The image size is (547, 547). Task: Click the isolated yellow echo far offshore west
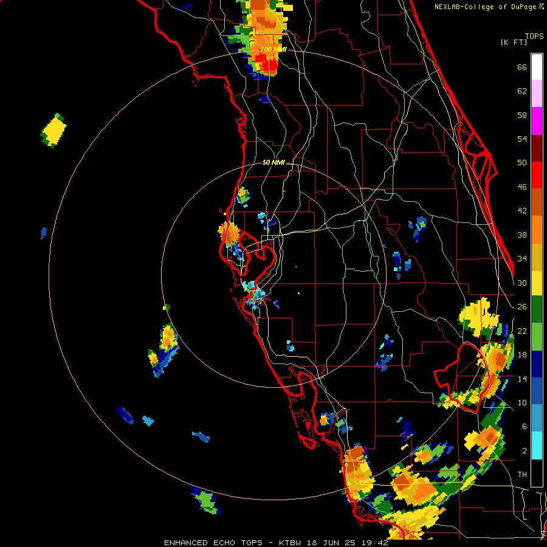click(x=53, y=131)
